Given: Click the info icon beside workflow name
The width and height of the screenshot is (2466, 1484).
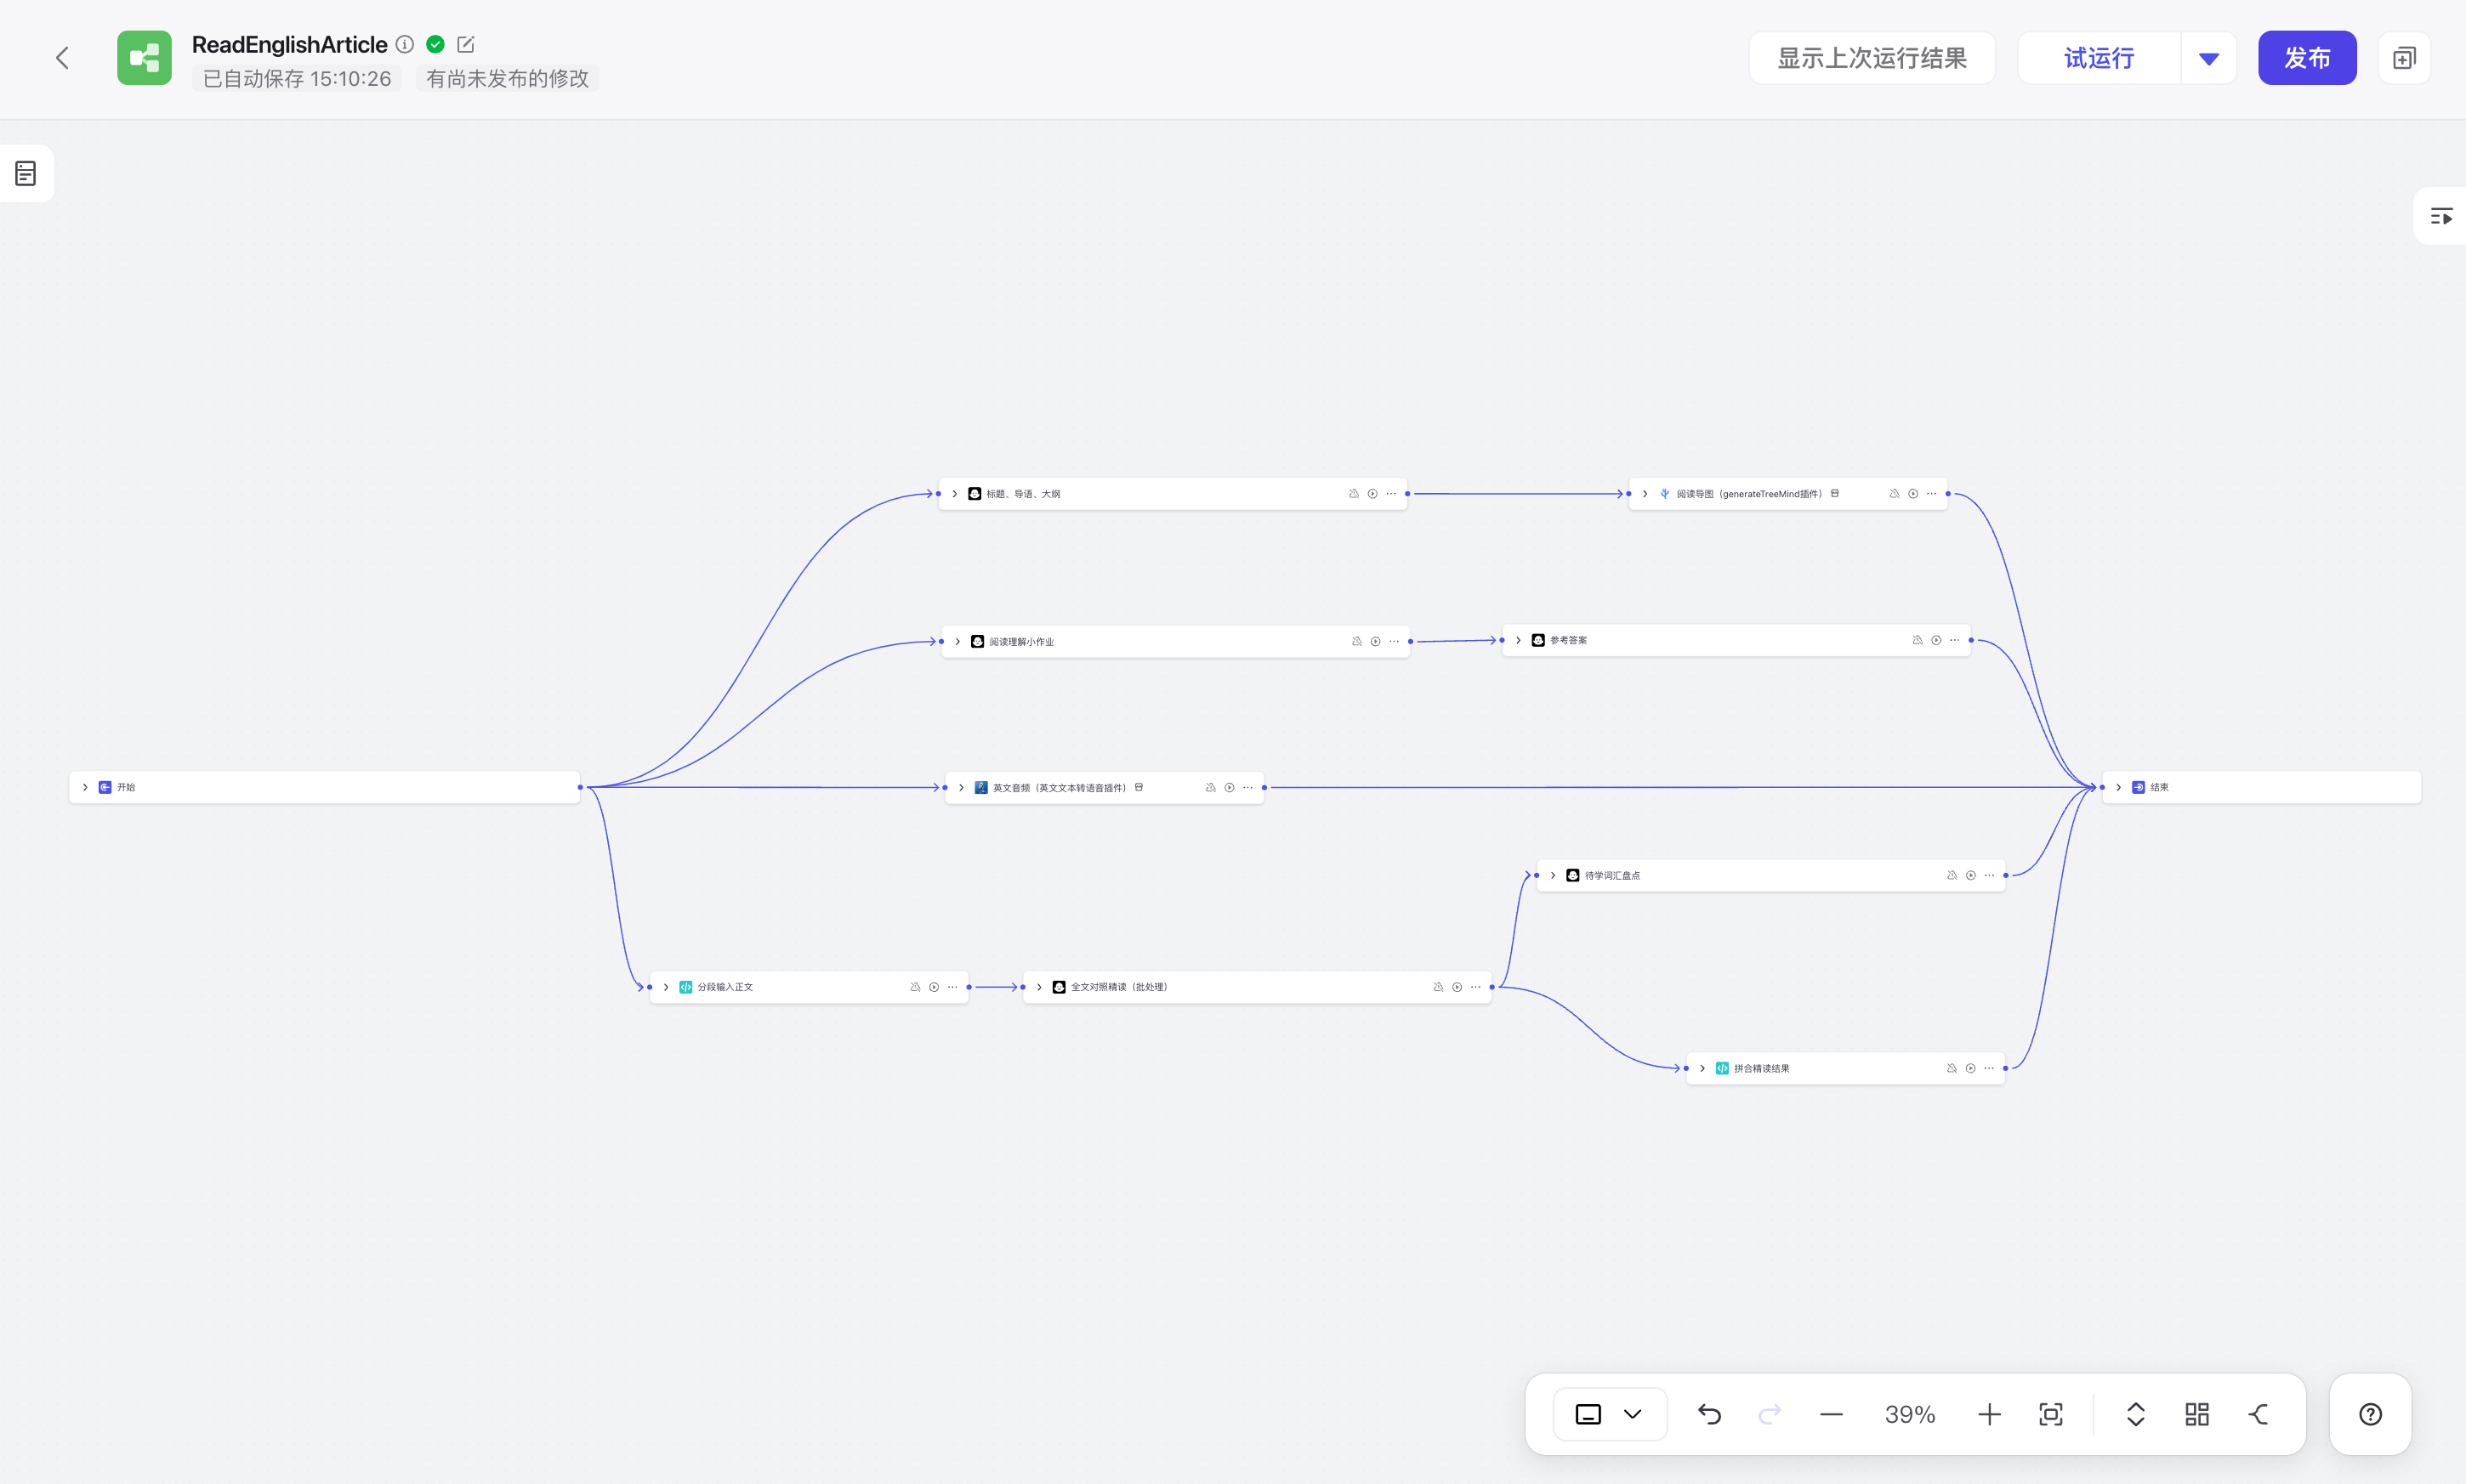Looking at the screenshot, I should tap(404, 44).
